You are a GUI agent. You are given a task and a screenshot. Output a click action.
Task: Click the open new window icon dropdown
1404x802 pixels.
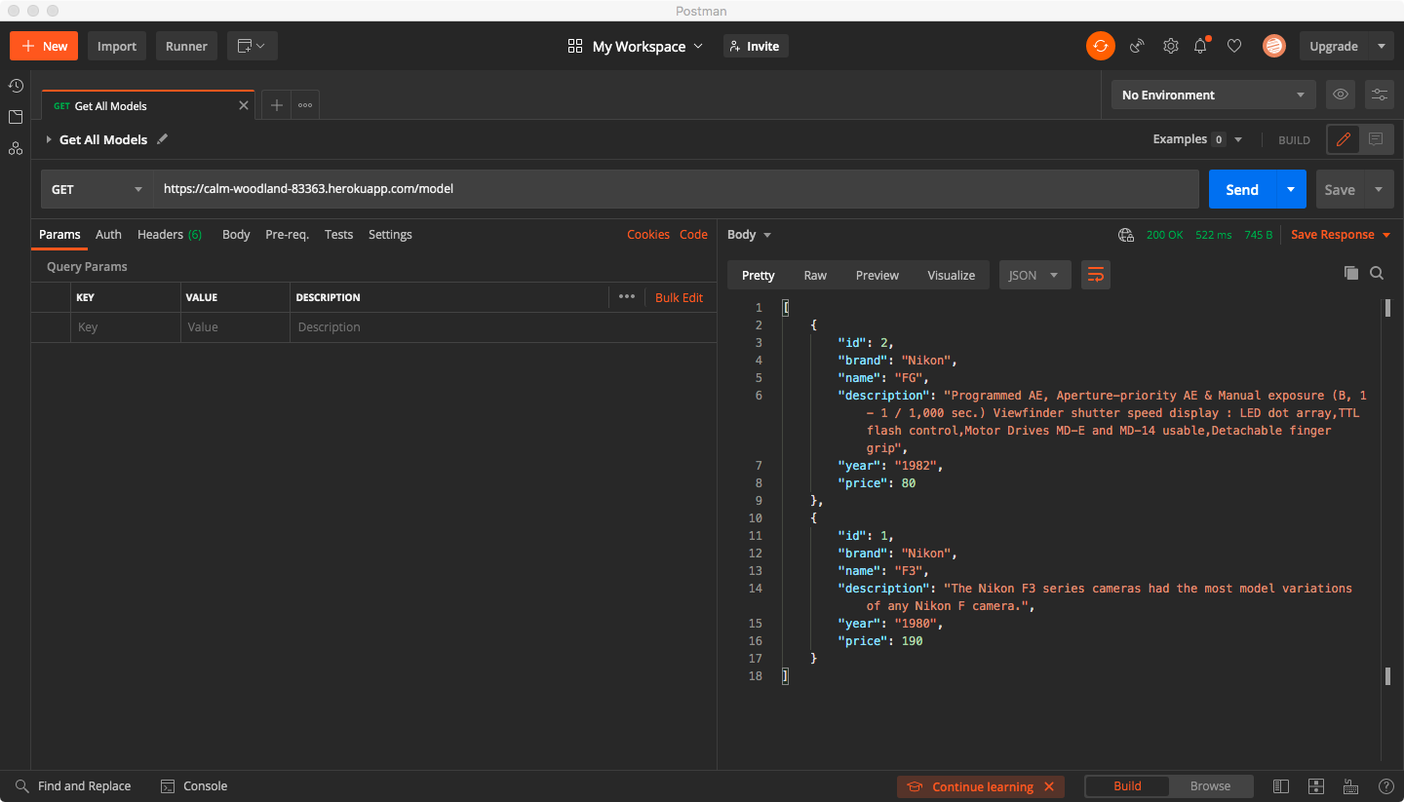253,46
